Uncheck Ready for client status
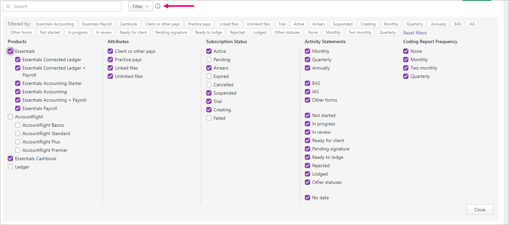 (307, 140)
